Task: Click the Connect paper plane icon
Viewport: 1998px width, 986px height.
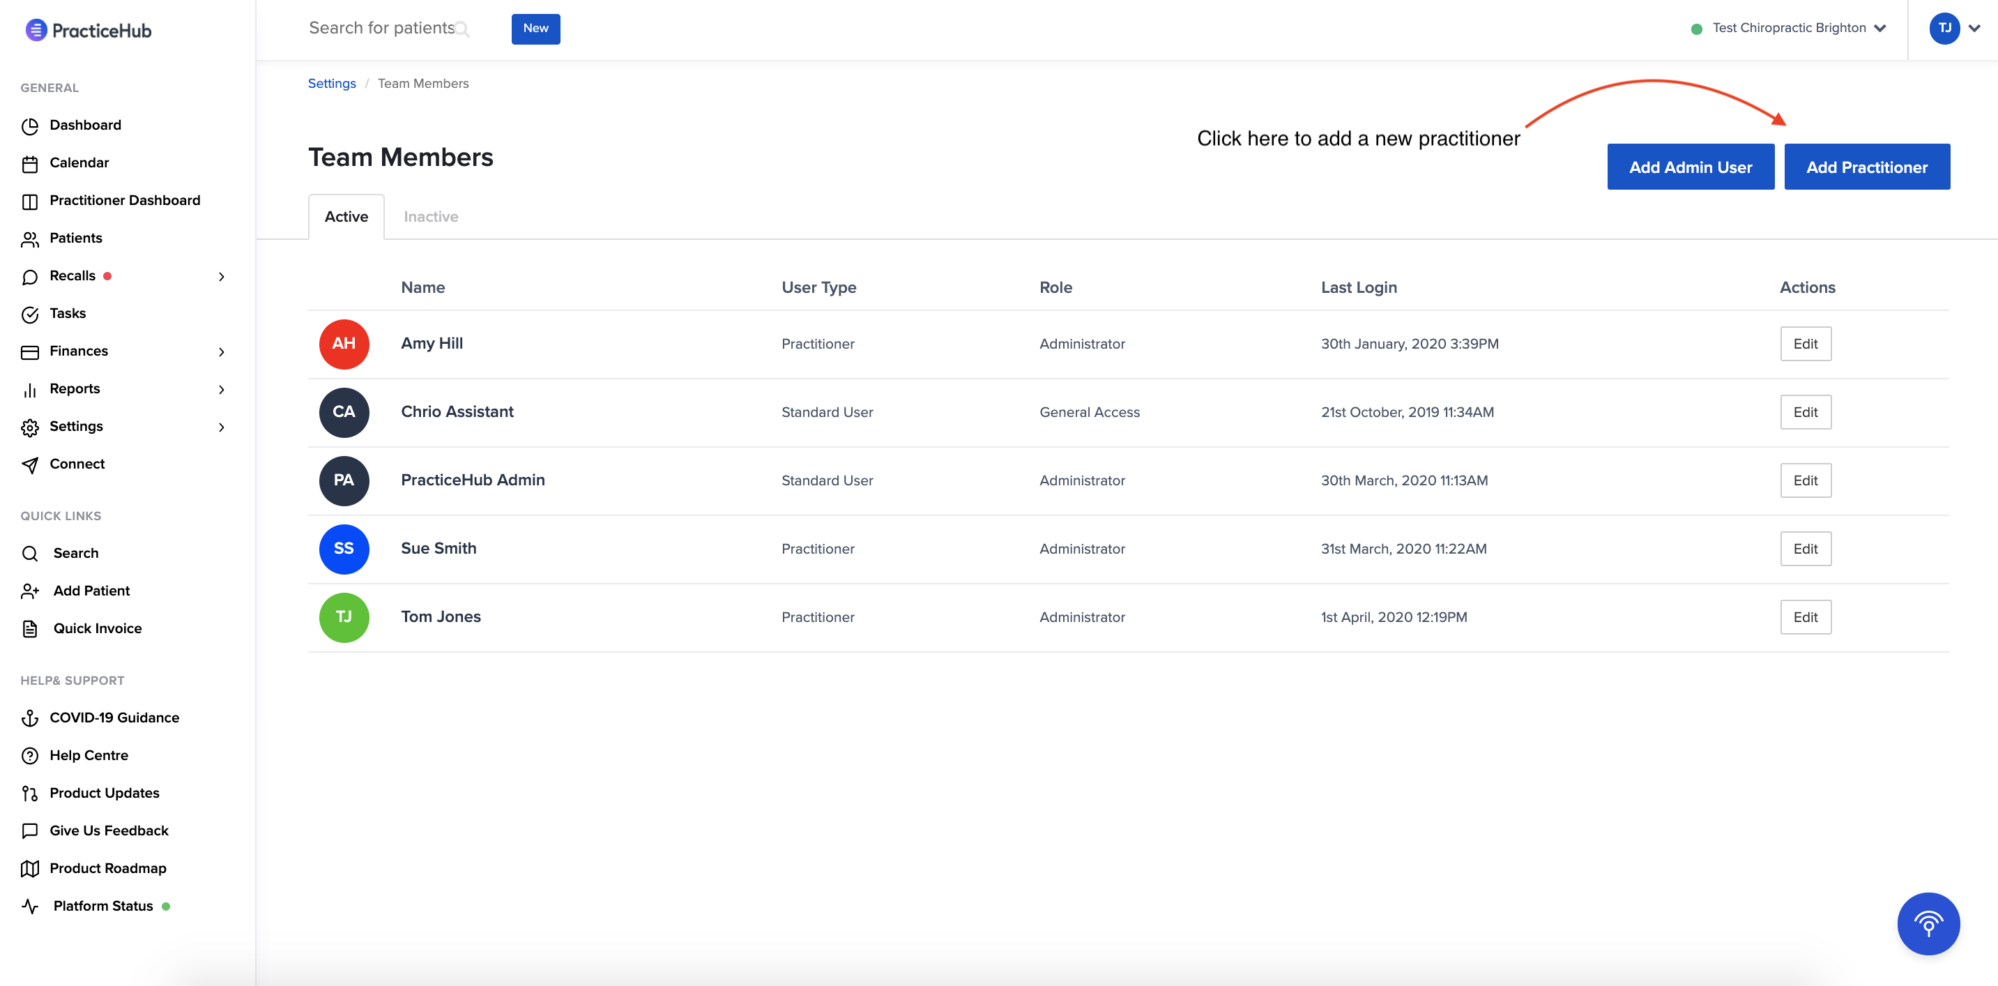Action: [x=30, y=464]
